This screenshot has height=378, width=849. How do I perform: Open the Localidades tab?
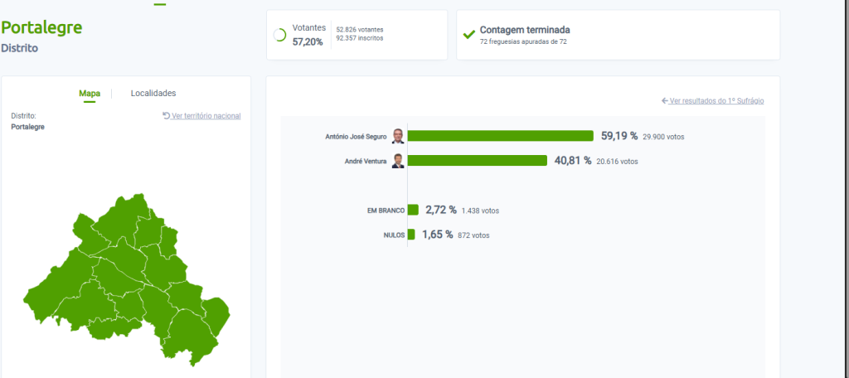153,94
